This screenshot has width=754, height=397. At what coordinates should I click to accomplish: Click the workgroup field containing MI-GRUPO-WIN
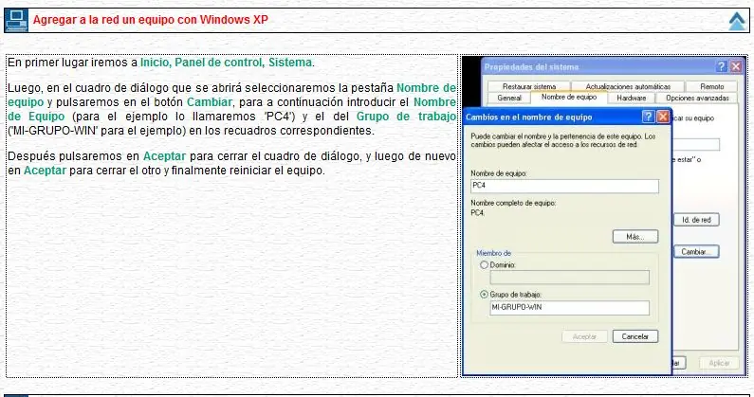click(x=569, y=308)
